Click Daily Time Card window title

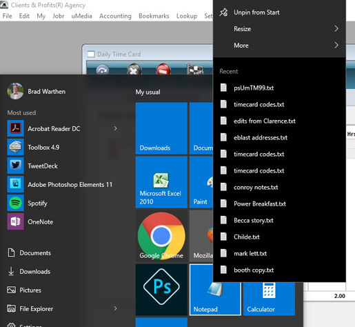pyautogui.click(x=119, y=54)
